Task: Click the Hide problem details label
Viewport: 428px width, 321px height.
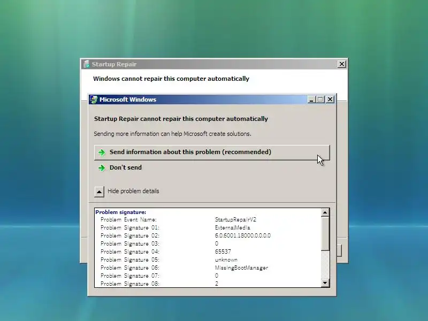Action: tap(133, 191)
